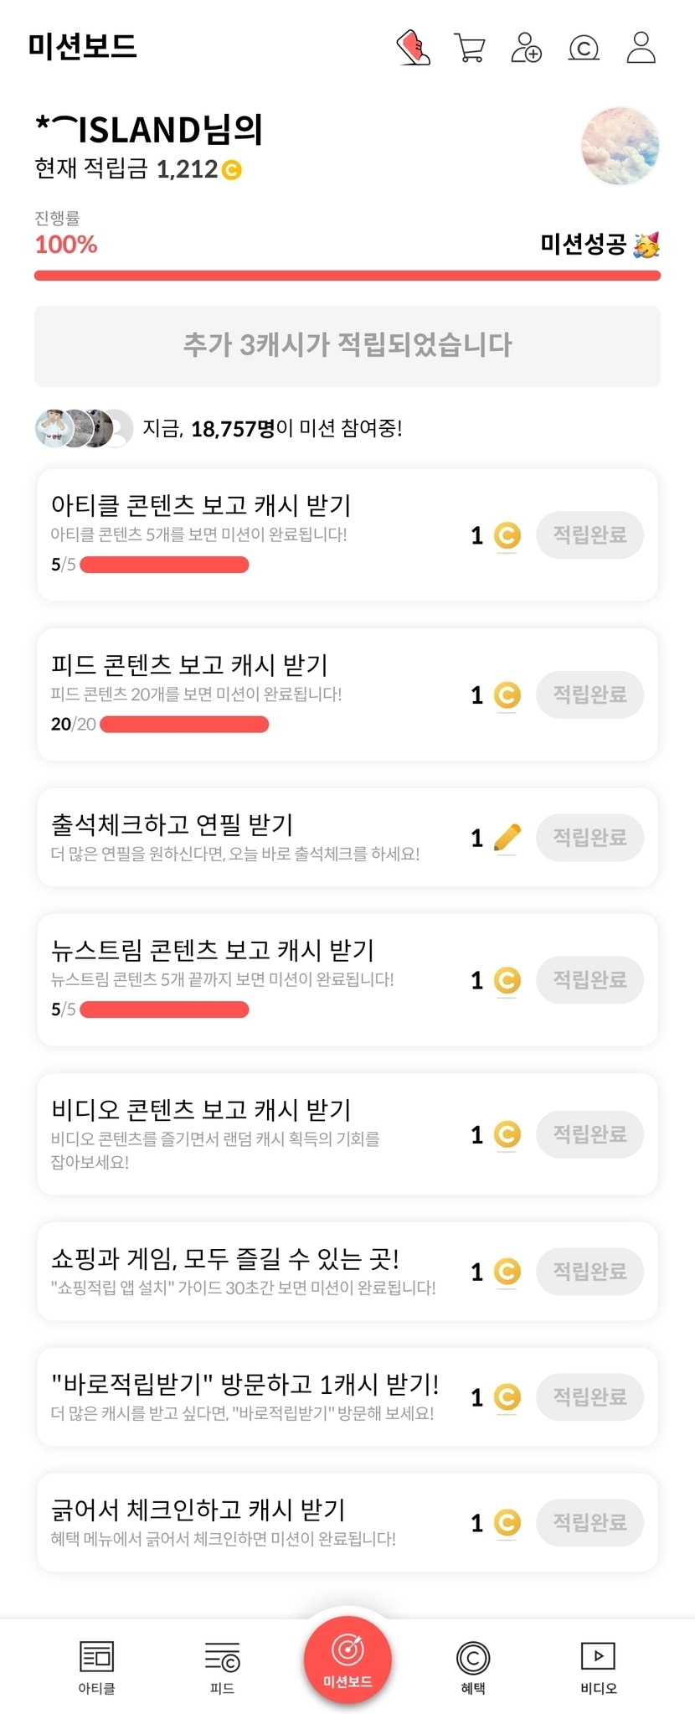Tap the coin icon for video mission
695x1714 pixels.
[507, 1134]
